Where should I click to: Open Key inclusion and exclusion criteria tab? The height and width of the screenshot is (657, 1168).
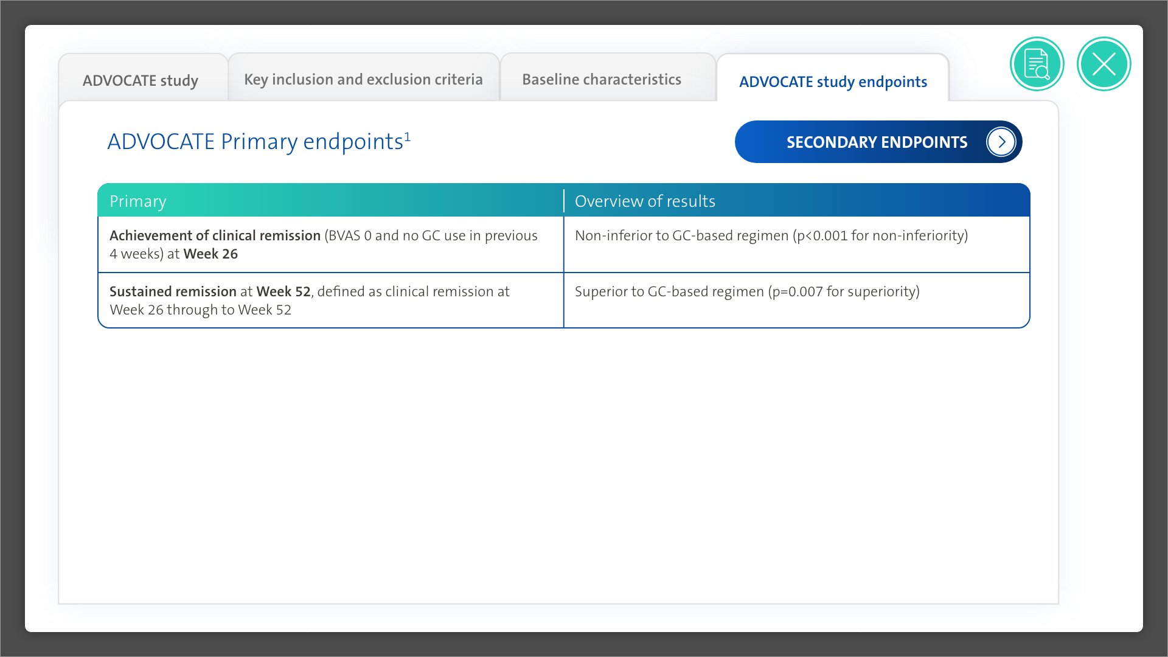coord(363,79)
